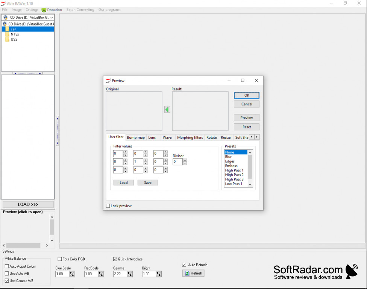Click the Save filter button
This screenshot has width=367, height=289.
coord(148,183)
